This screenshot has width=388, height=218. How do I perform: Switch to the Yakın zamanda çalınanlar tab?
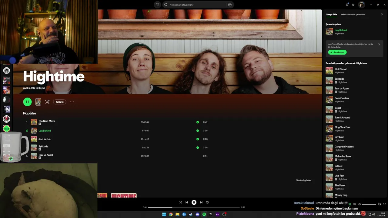coord(353,14)
